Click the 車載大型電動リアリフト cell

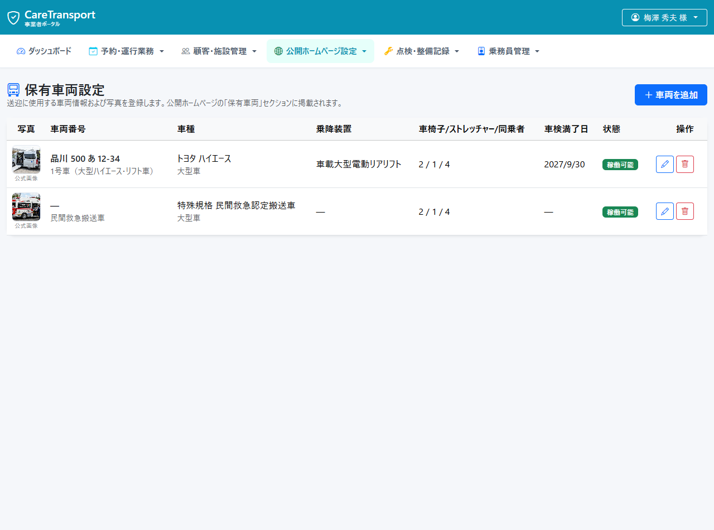coord(359,164)
